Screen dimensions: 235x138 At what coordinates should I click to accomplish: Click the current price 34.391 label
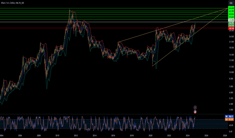pos(231,23)
